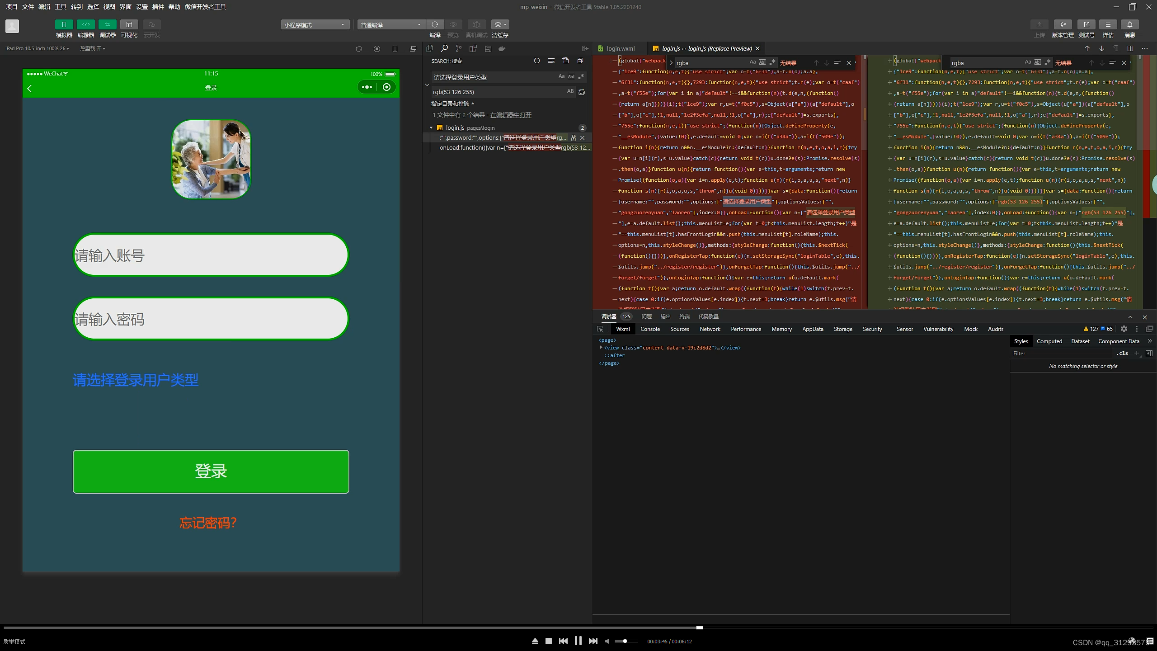Click the replace all icon beside the replace field

pyautogui.click(x=582, y=92)
